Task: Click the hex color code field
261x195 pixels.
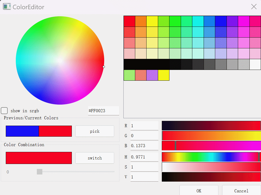Action: click(x=104, y=111)
